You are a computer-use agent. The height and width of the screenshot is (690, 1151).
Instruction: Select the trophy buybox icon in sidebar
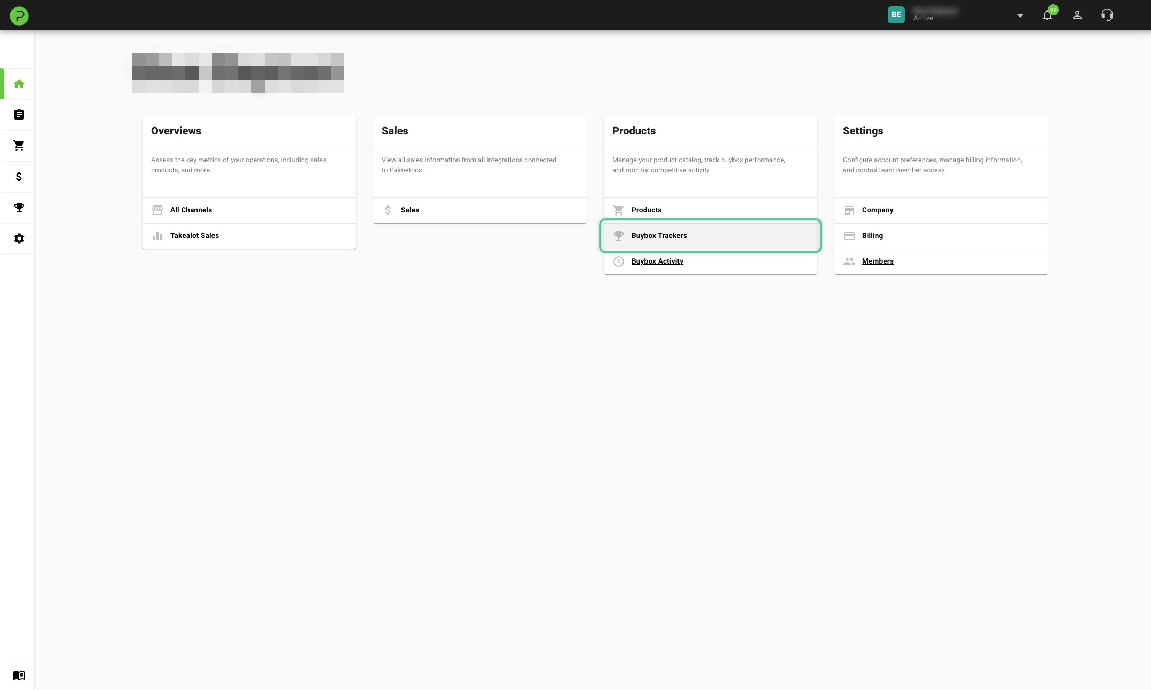coord(19,208)
